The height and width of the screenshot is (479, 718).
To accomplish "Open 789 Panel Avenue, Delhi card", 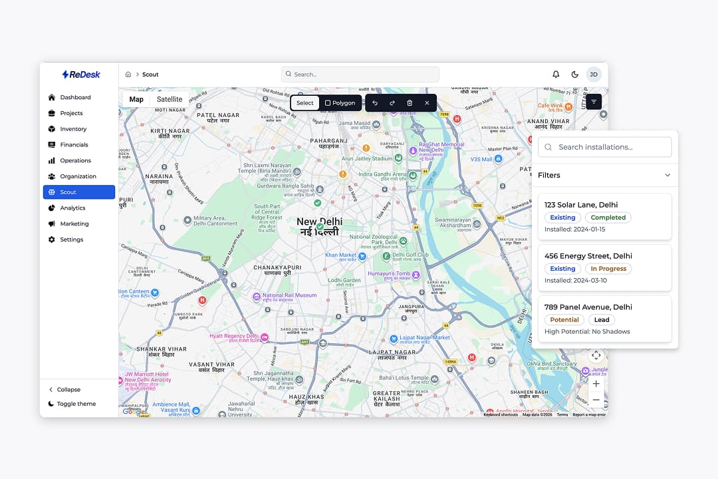I will [604, 319].
